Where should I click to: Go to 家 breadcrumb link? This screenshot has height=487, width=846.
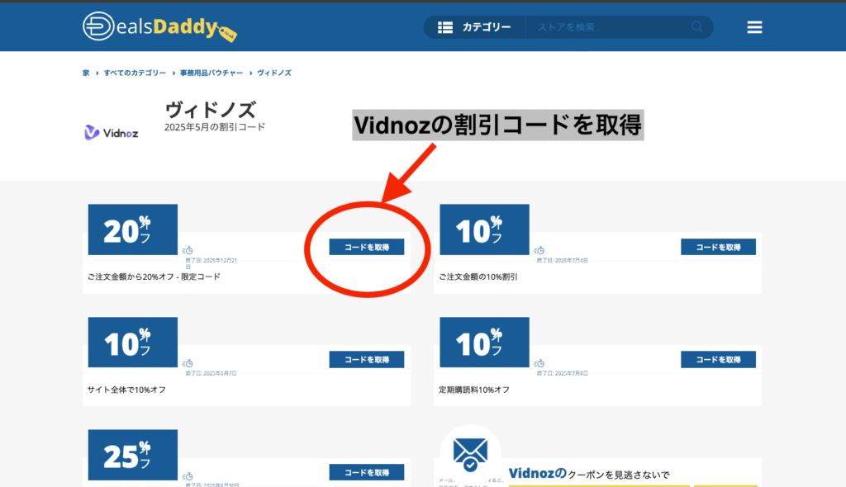click(86, 73)
